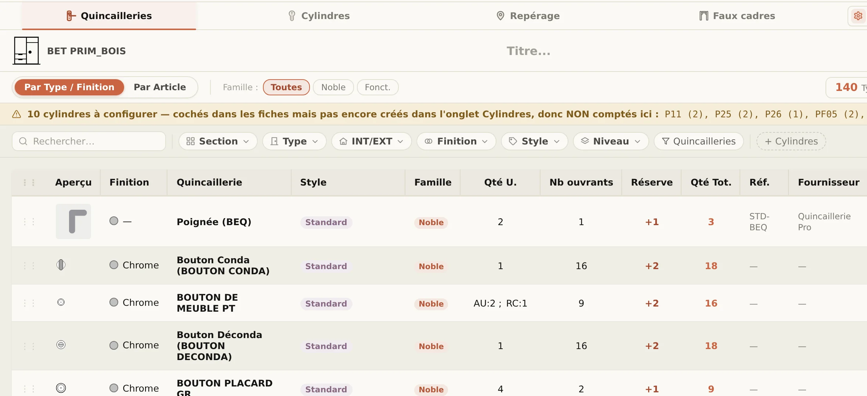867x396 pixels.
Task: Click the AU:2 ; RC:1 quantity cell
Action: pos(500,303)
